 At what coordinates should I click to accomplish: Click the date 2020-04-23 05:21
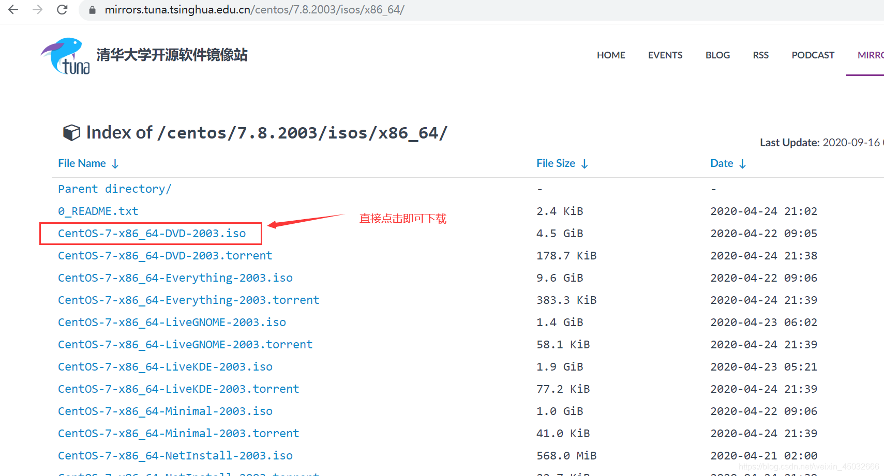[763, 367]
